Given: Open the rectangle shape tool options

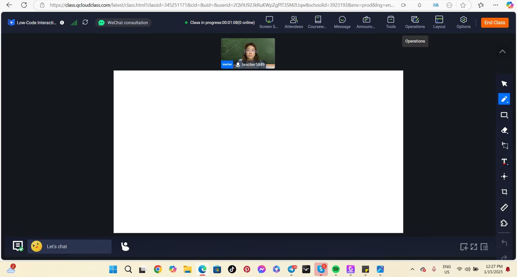Looking at the screenshot, I should [504, 115].
